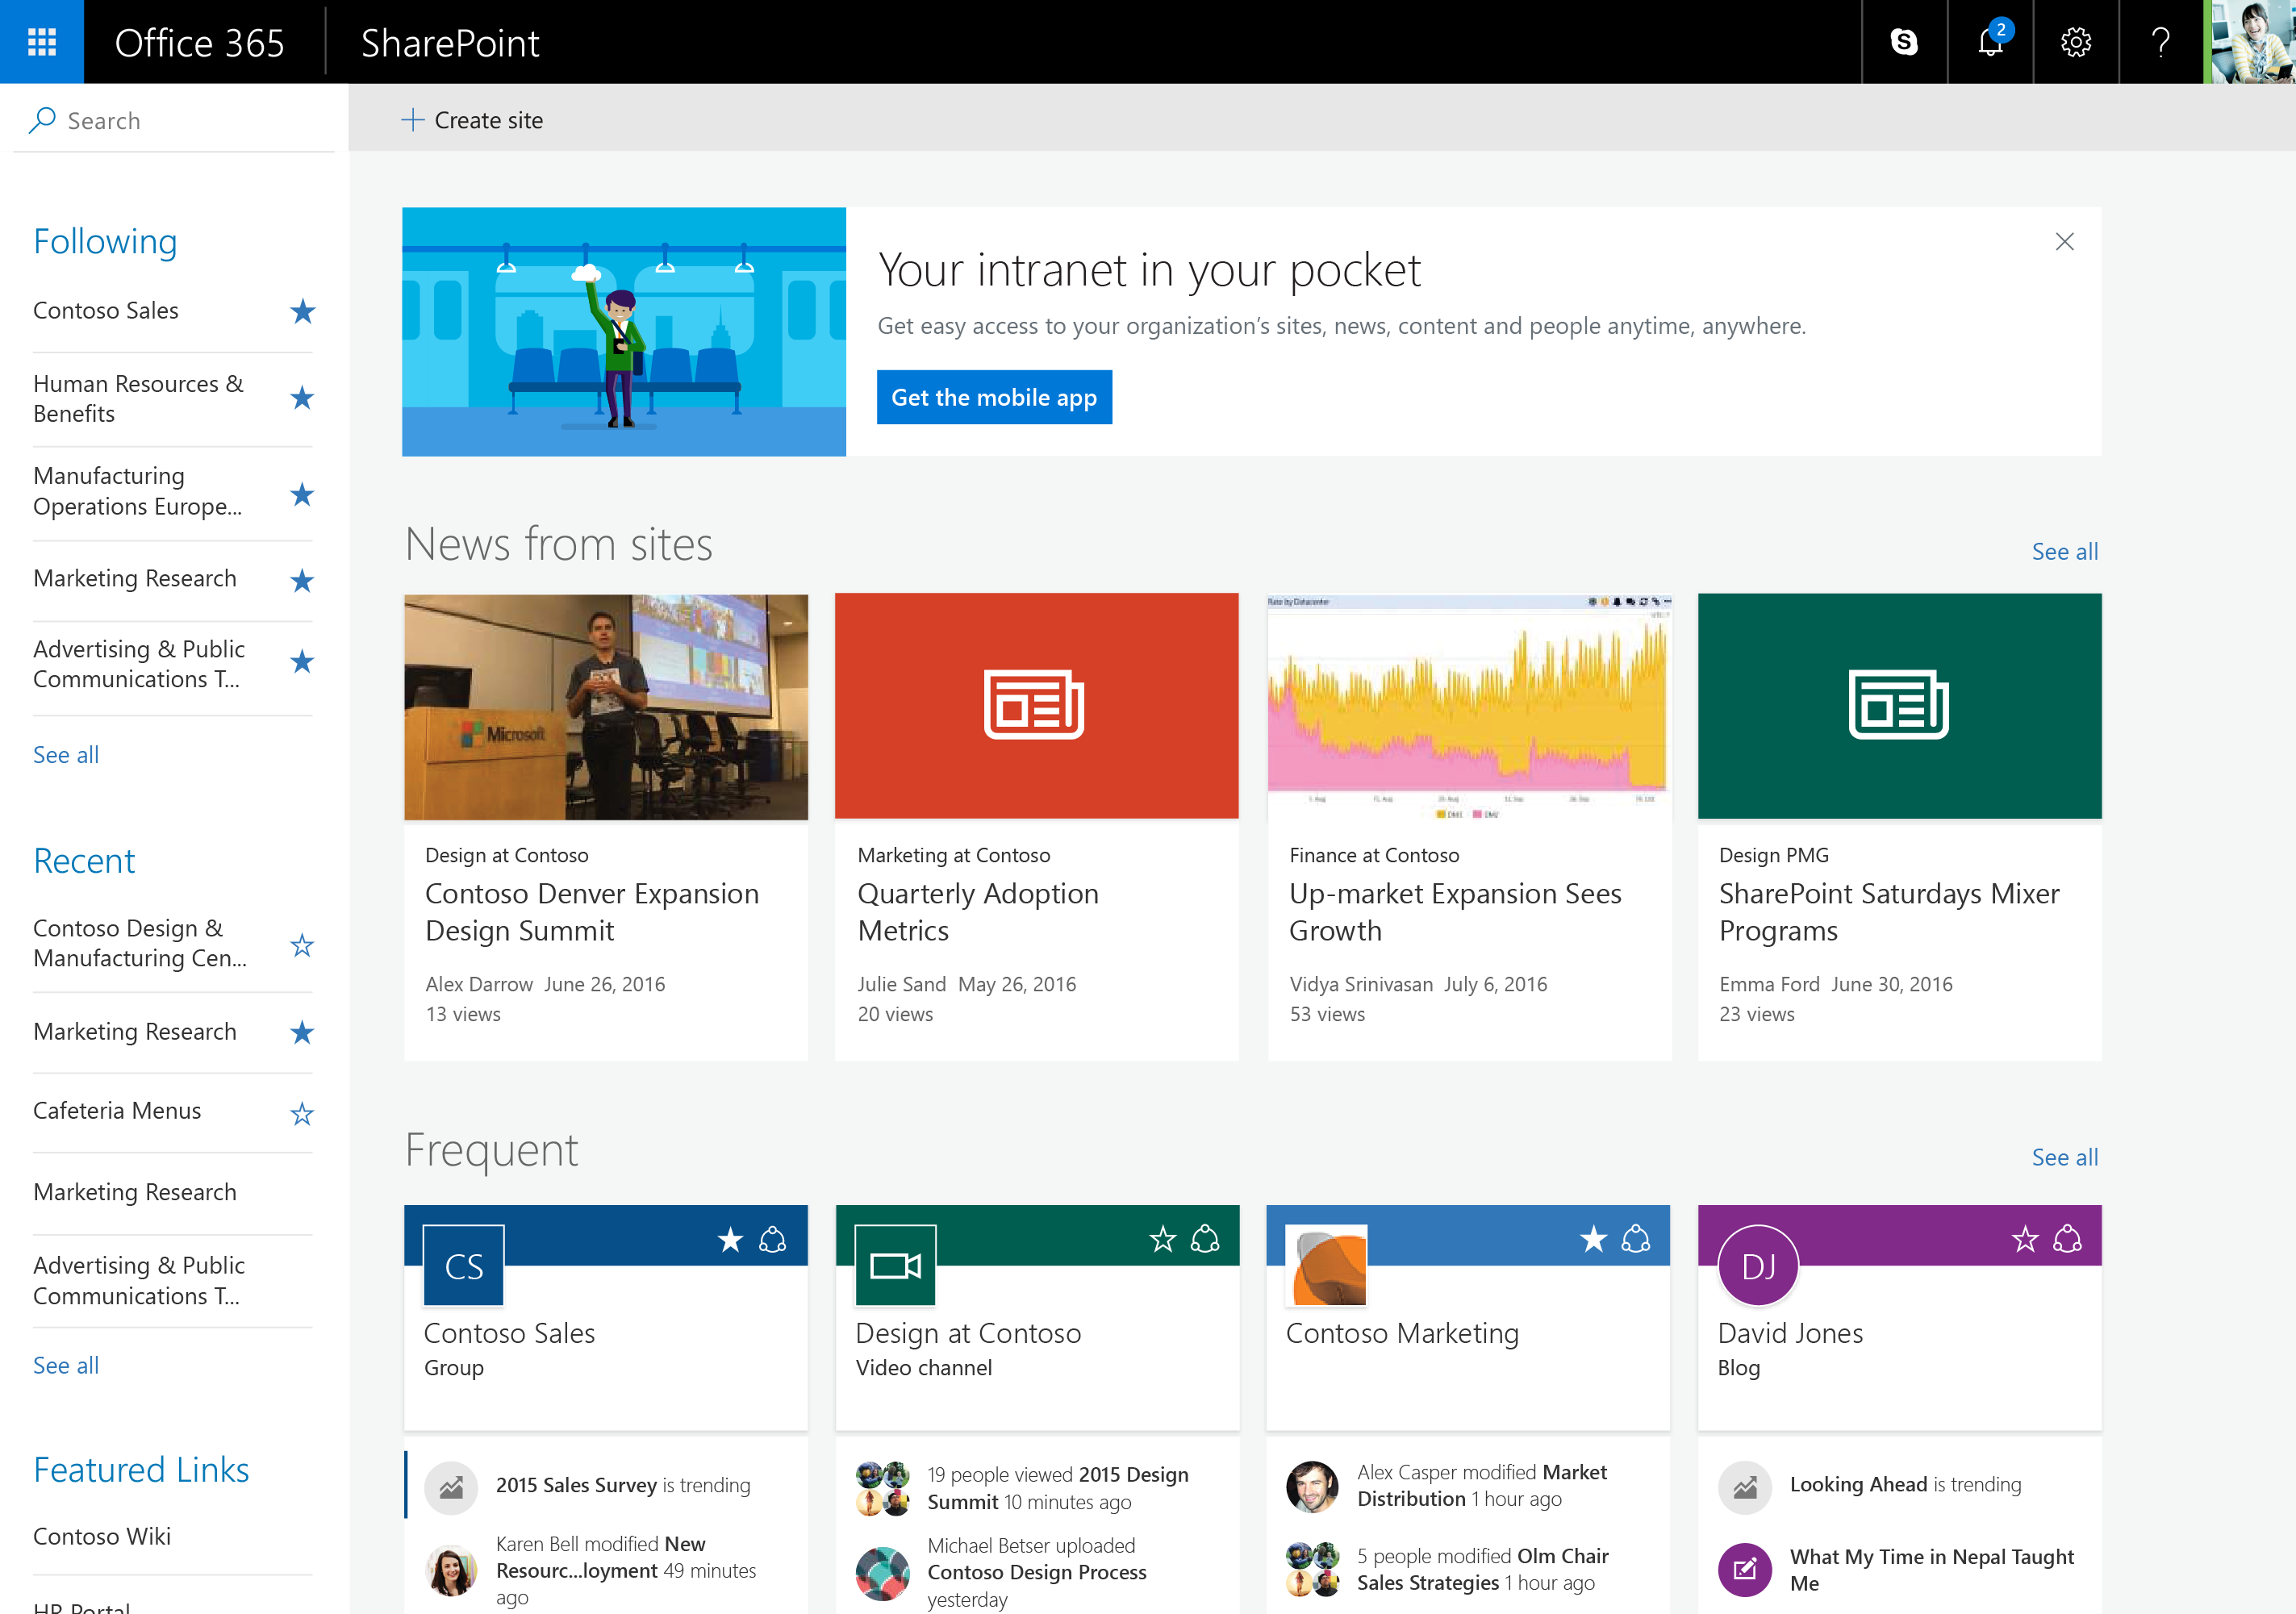Open the settings gear
The image size is (2296, 1614).
(x=2076, y=42)
